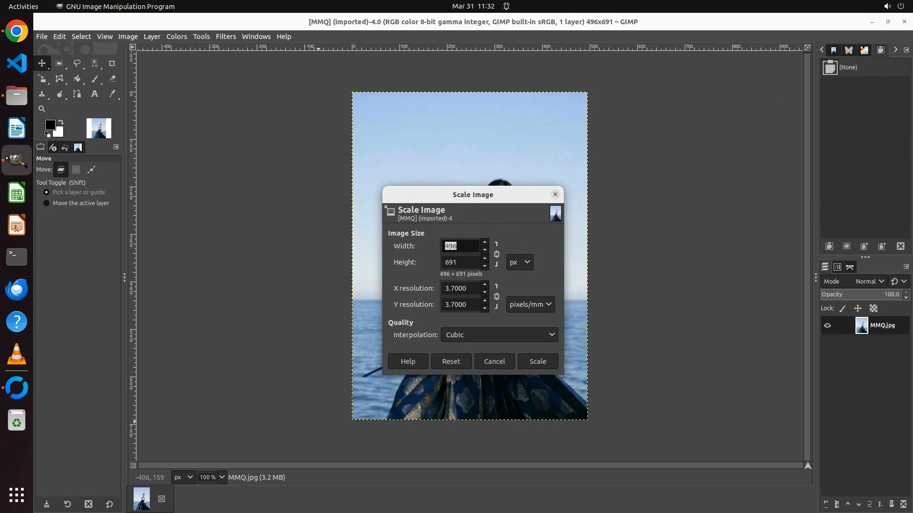This screenshot has width=913, height=513.
Task: Click the Scale button
Action: [x=537, y=361]
